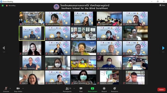Click the red Recording indicator
Image resolution: width=167 pixels, height=93 pixels.
point(11,6)
